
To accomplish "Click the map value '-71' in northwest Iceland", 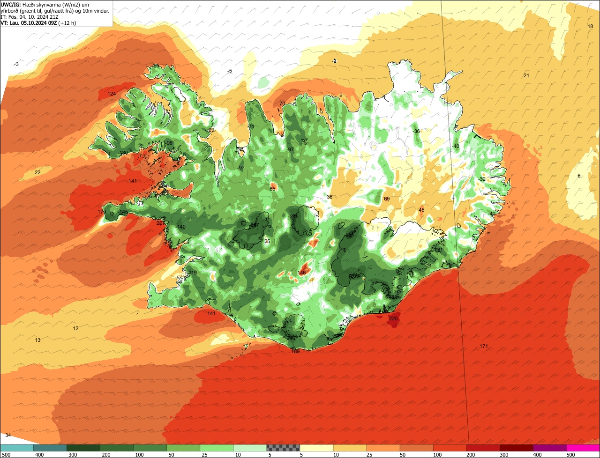I will tap(251, 127).
